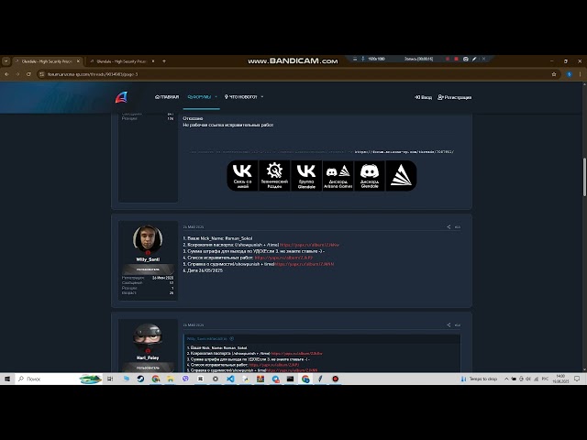This screenshot has height=440, width=587.
Task: Open the forum thread link above the signature icons
Action: (x=404, y=152)
